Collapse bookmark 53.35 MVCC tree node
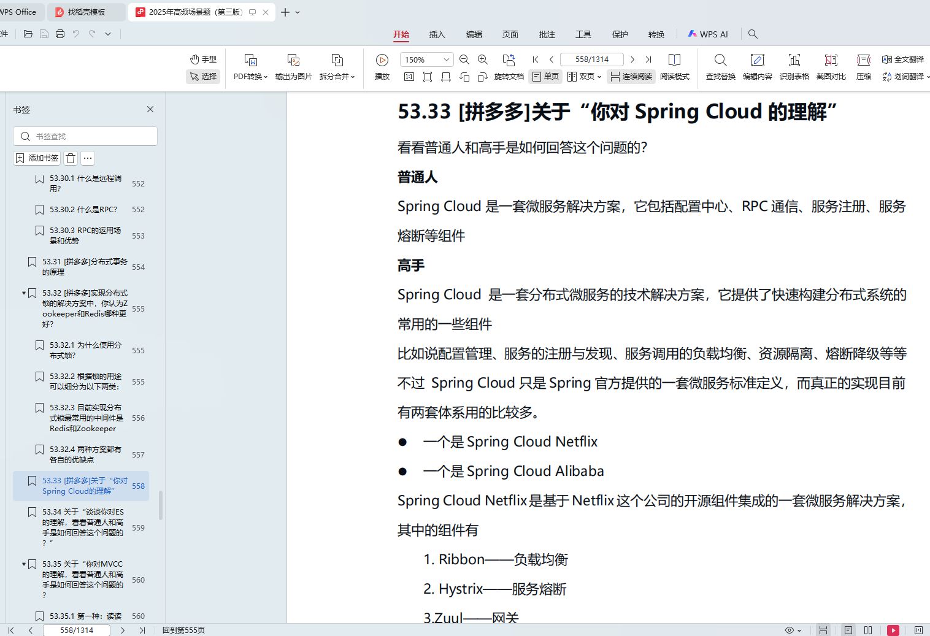Image resolution: width=930 pixels, height=636 pixels. [24, 564]
